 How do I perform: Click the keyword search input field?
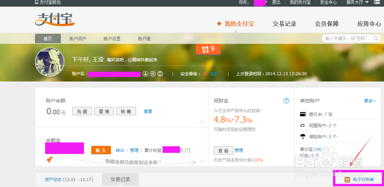[x=351, y=38]
